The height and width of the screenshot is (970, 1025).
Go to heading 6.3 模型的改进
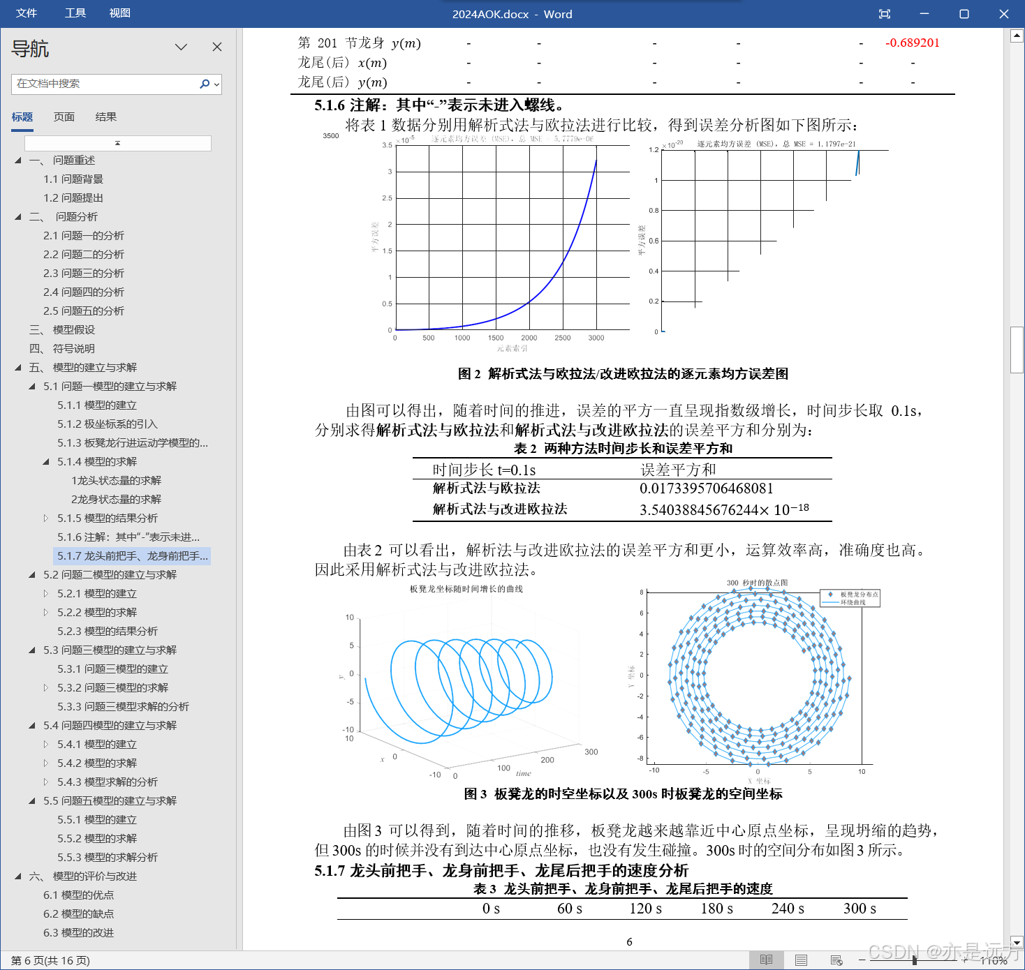point(78,933)
